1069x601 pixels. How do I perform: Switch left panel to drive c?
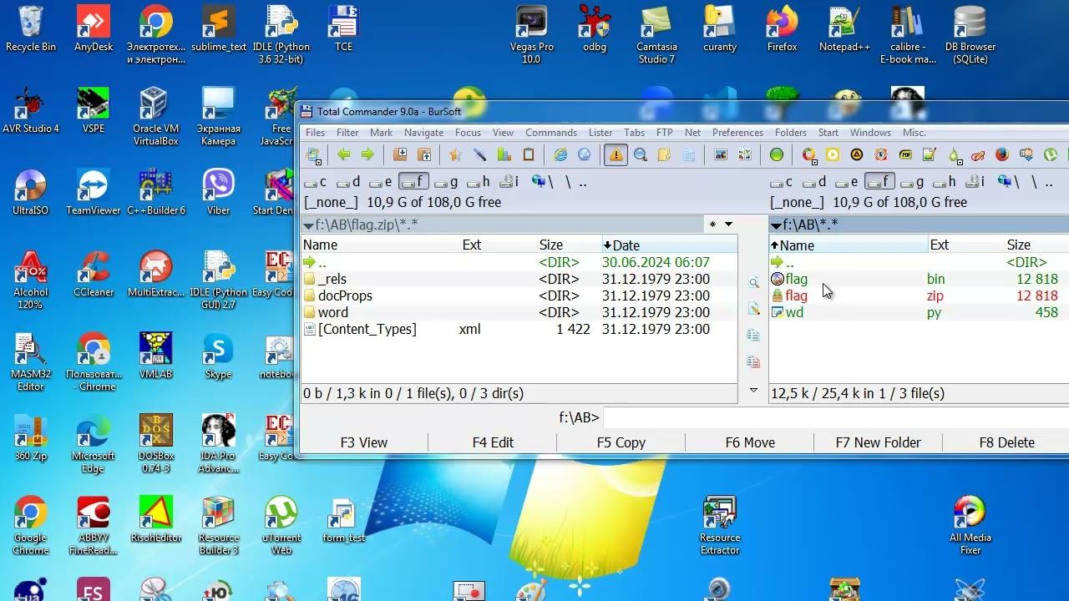[315, 181]
